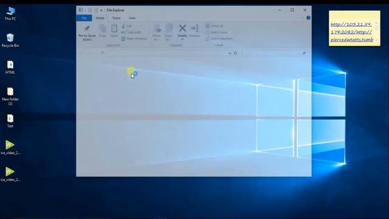Click the Up arrow navigation button
This screenshot has width=389, height=219.
[102, 53]
